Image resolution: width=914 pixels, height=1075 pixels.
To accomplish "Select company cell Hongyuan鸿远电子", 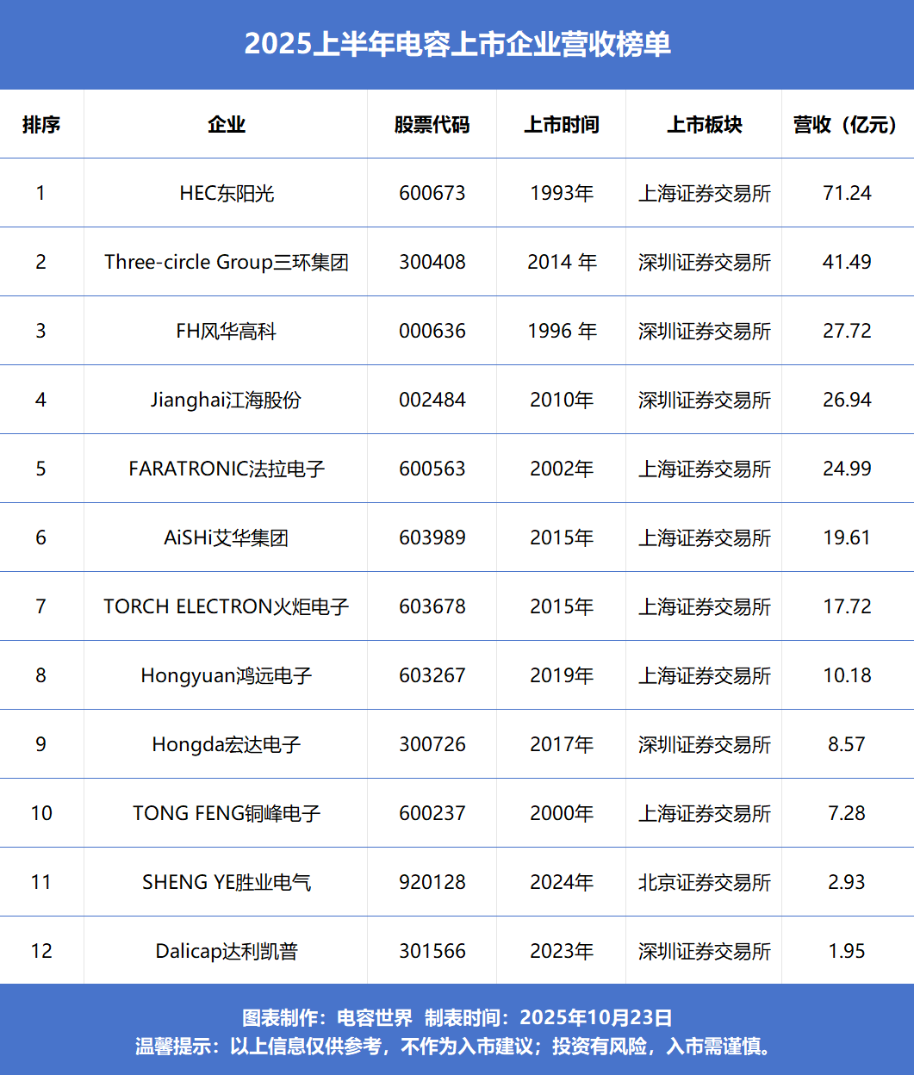I will (x=227, y=675).
